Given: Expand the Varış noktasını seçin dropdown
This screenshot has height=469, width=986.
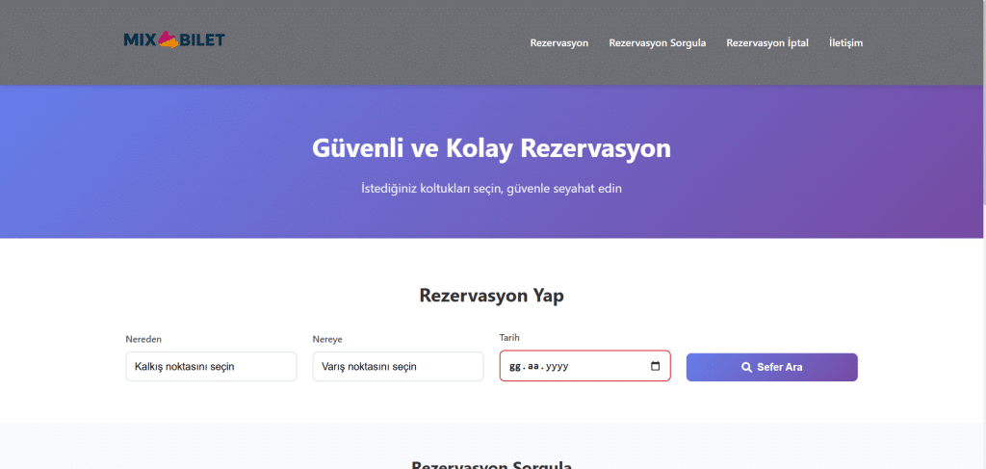Looking at the screenshot, I should [x=398, y=367].
